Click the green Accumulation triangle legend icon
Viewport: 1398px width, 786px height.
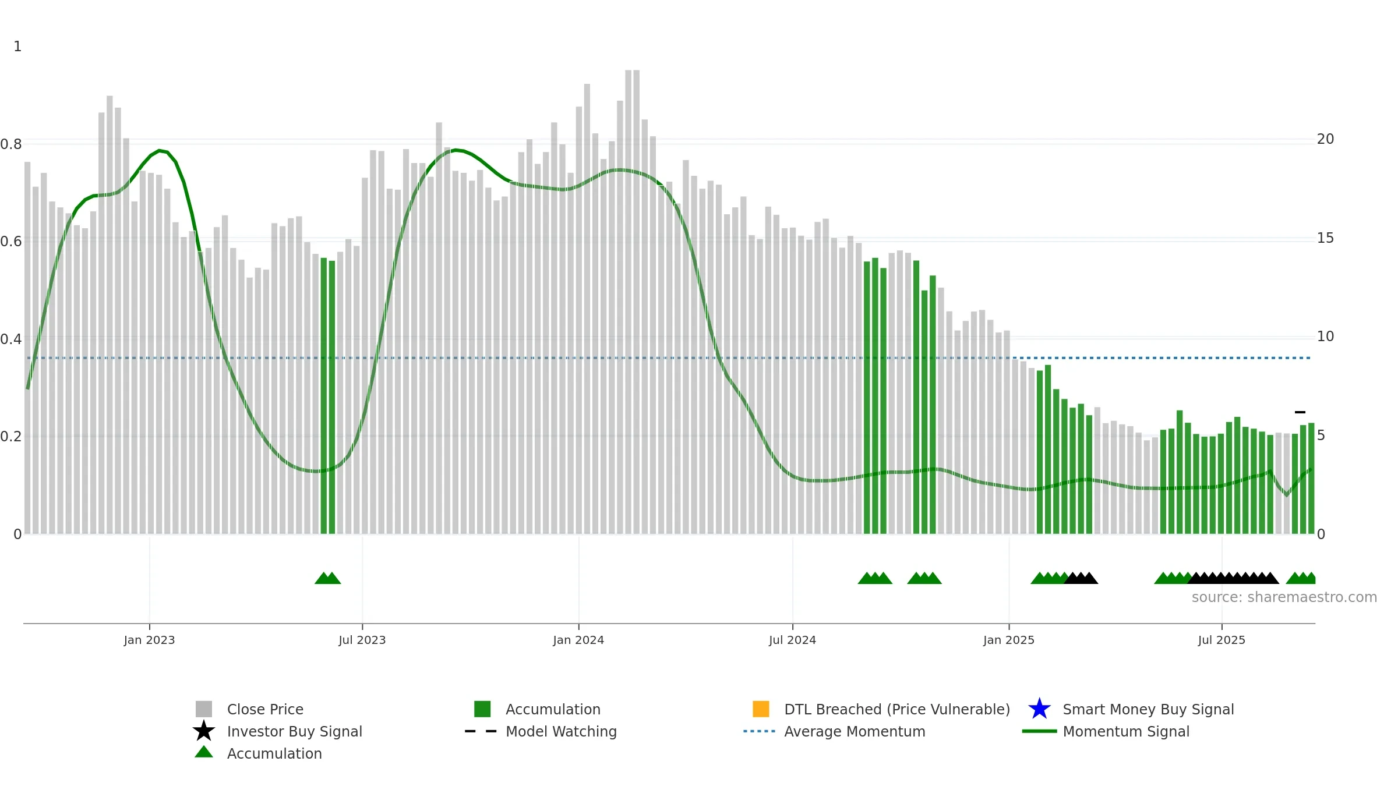[x=203, y=752]
